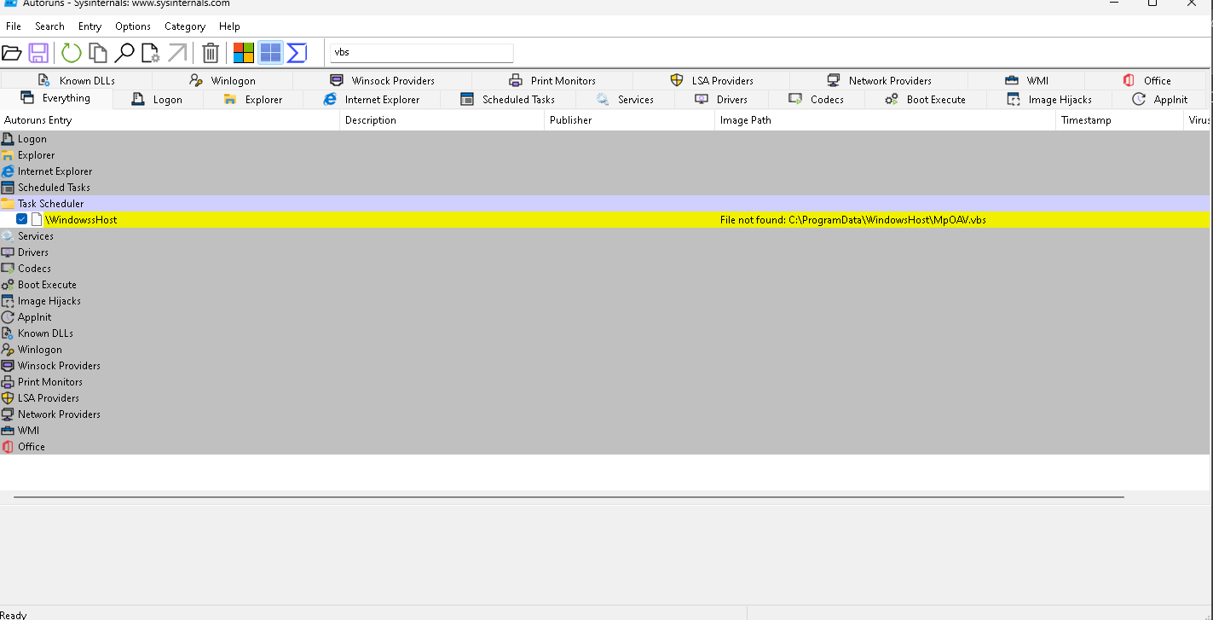Click the File not found MpOAV.vbs path
The width and height of the screenshot is (1213, 620).
[853, 220]
